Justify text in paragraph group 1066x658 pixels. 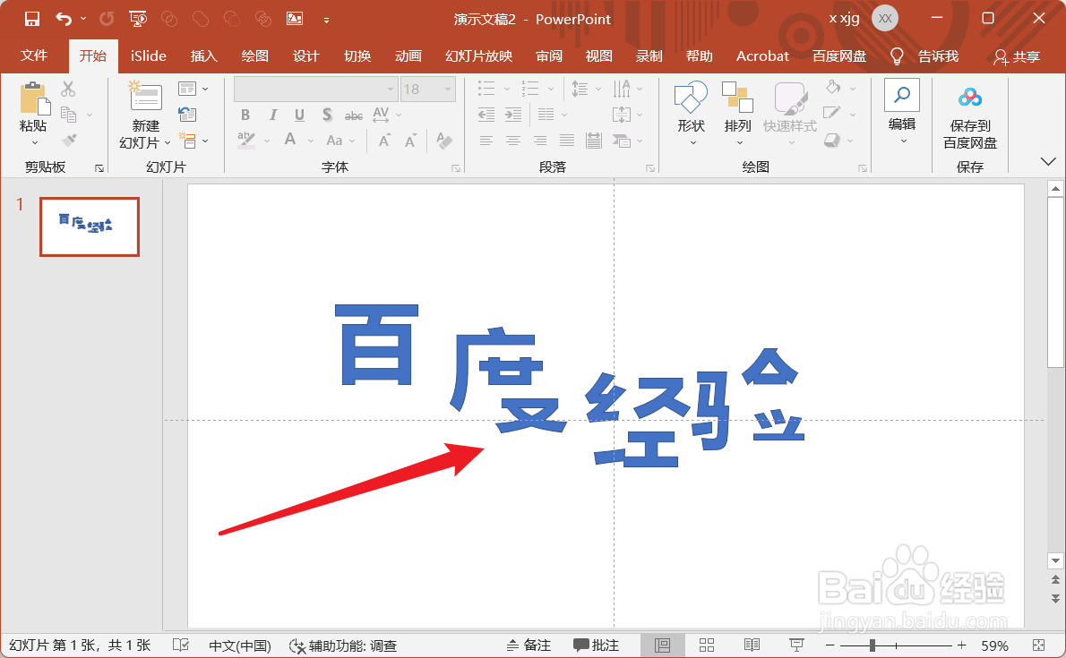pyautogui.click(x=567, y=141)
